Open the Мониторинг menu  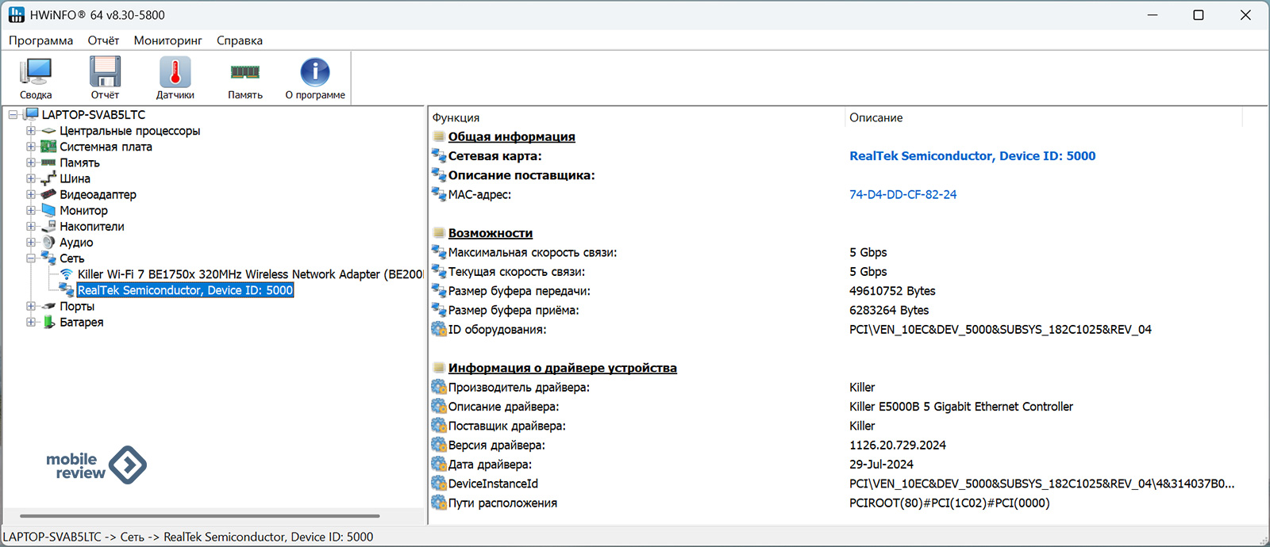coord(167,40)
